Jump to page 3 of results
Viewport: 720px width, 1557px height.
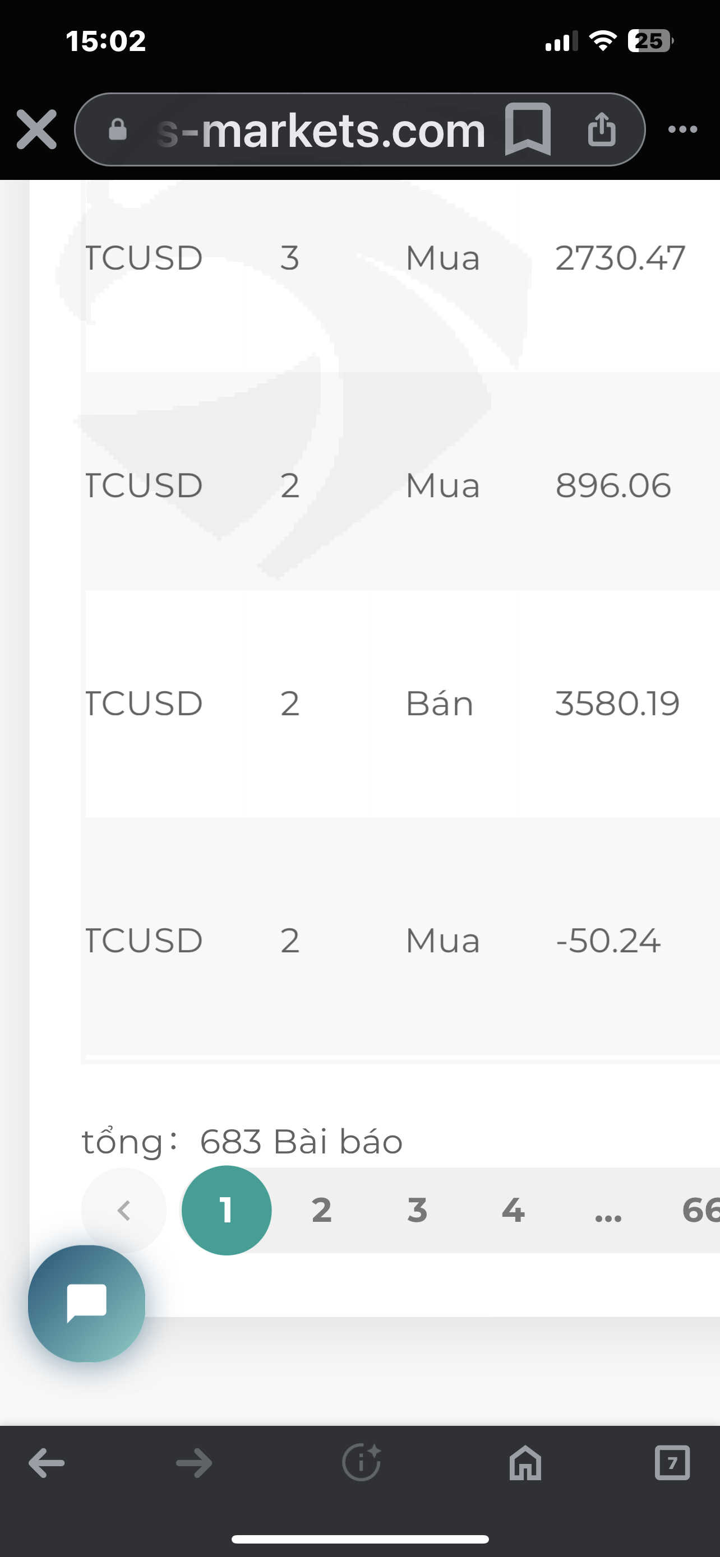(417, 1210)
